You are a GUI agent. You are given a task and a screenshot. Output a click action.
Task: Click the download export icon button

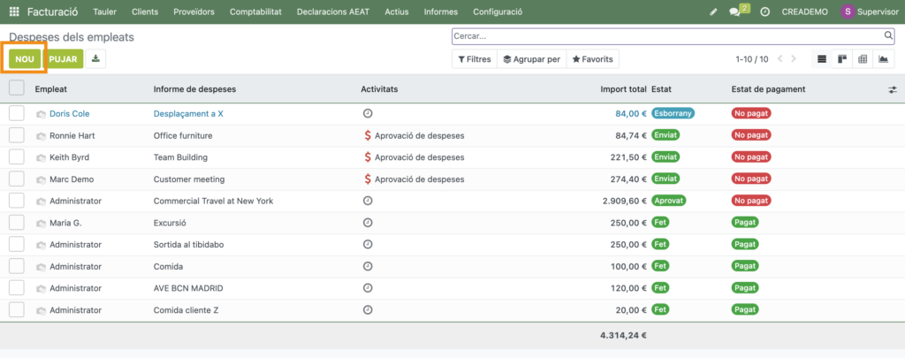[95, 58]
